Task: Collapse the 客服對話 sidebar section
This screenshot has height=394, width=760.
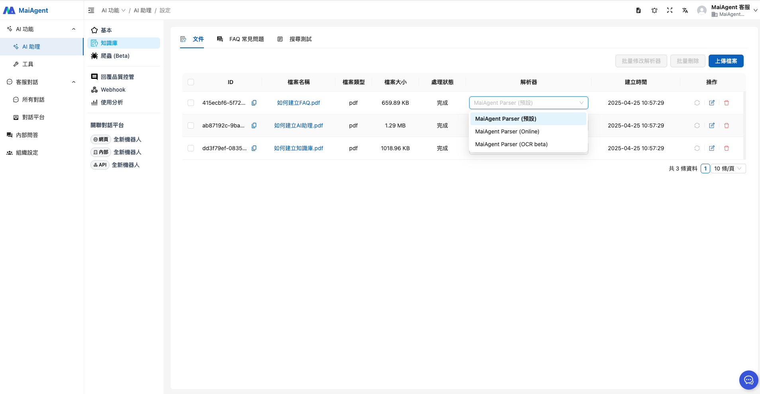Action: pos(74,82)
